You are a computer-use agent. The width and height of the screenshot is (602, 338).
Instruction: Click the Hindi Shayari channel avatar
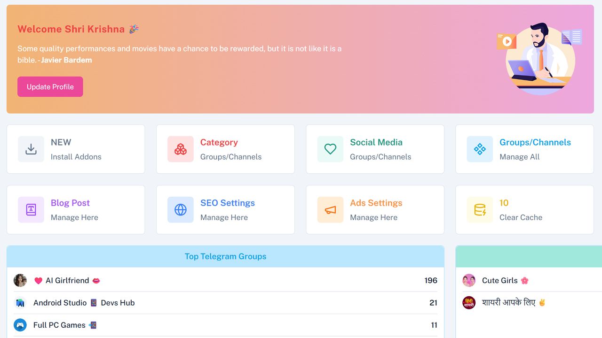click(469, 303)
